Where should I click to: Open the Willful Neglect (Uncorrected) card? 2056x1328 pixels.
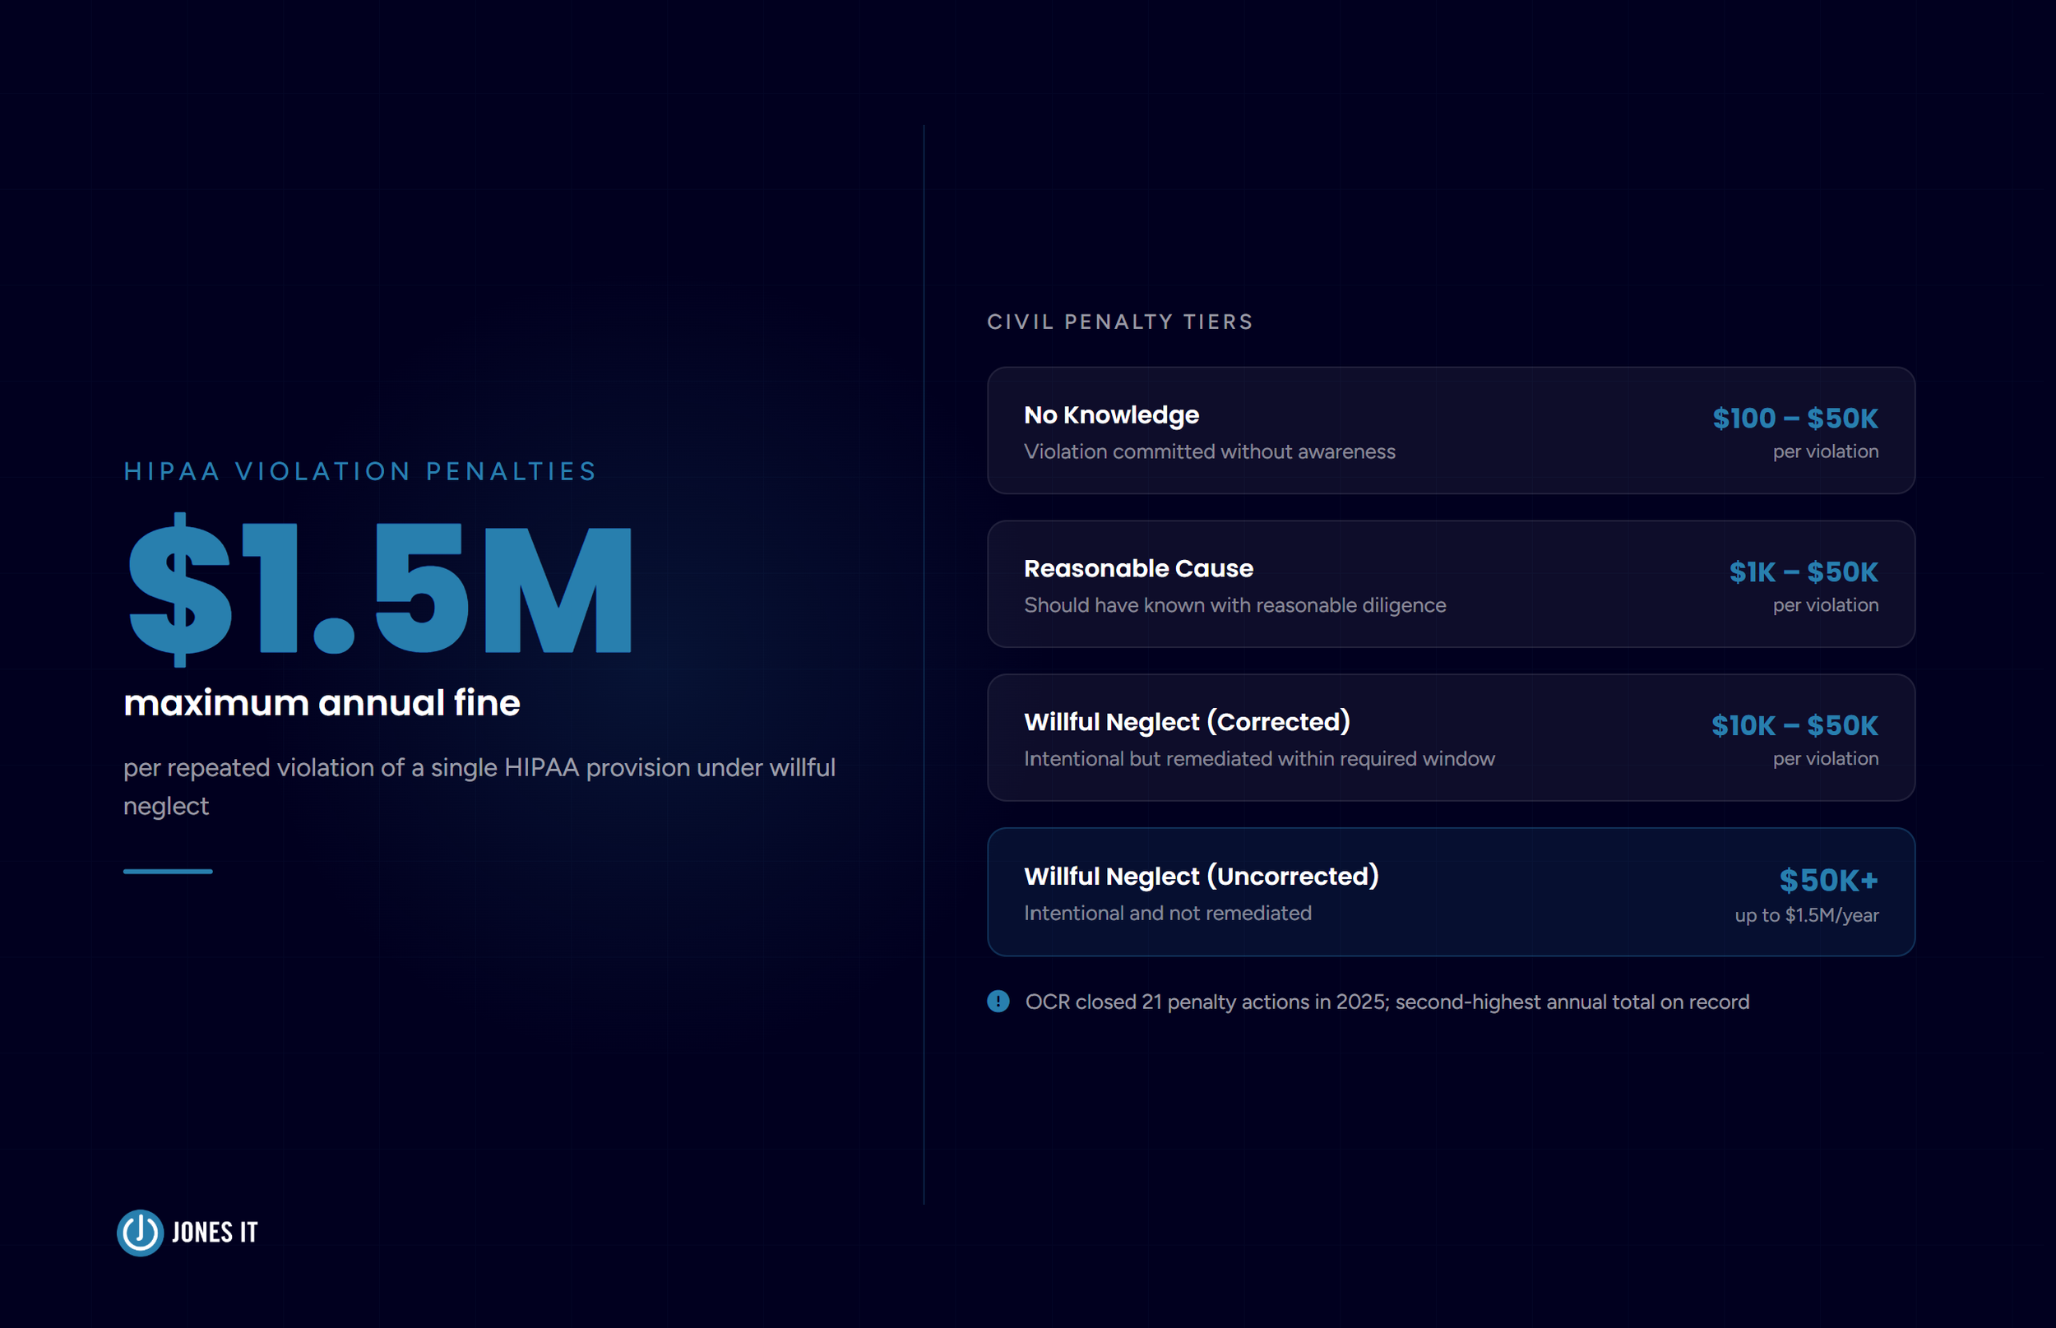click(1451, 891)
